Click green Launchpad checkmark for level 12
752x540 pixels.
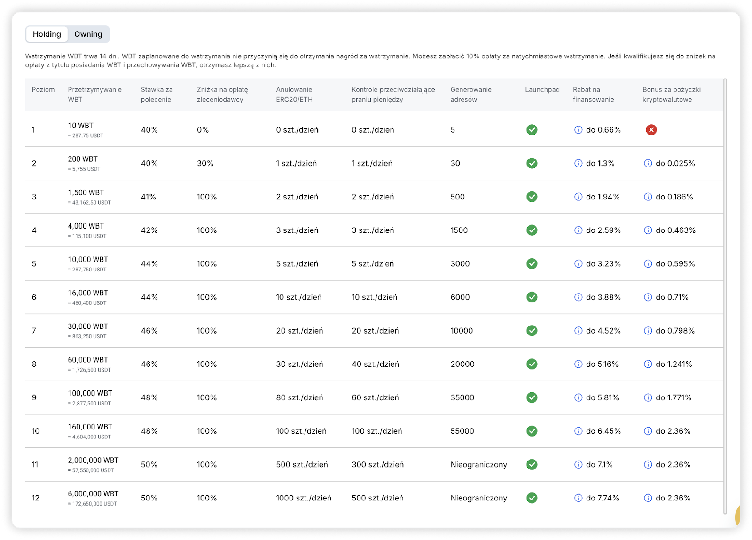coord(532,498)
